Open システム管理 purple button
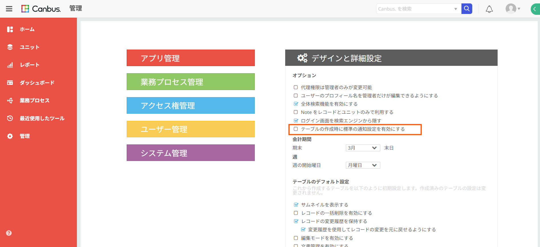The image size is (540, 247). click(x=191, y=153)
